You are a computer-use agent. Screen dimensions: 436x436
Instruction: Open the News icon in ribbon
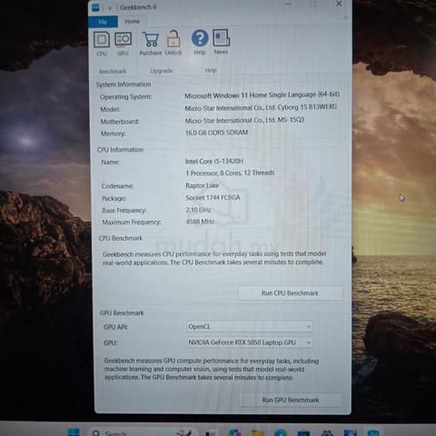[221, 42]
